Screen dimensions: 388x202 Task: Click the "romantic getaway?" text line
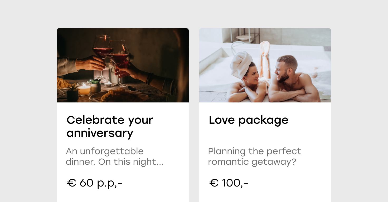252,162
